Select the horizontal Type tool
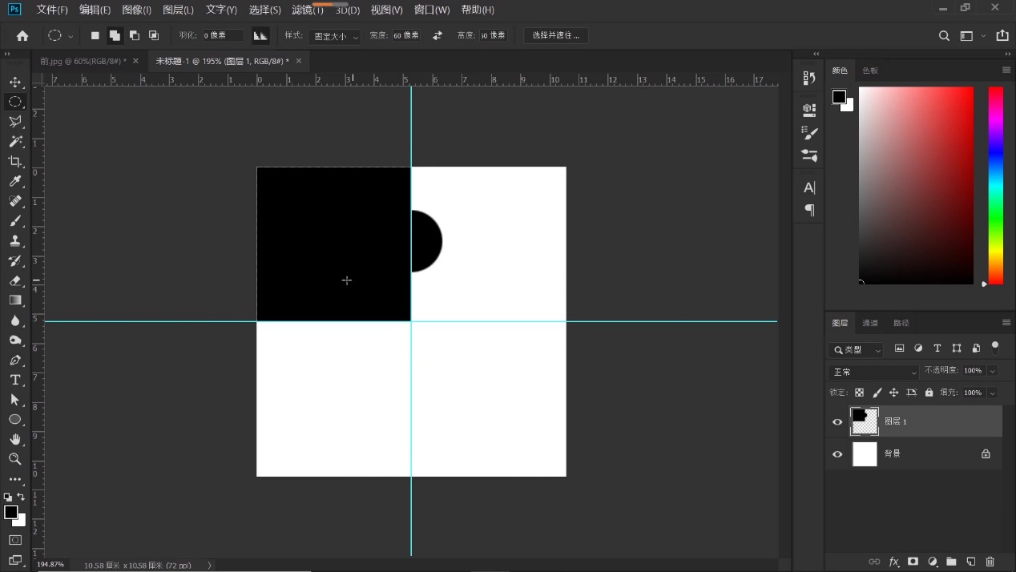Screen dimensions: 1016x572 pyautogui.click(x=15, y=380)
